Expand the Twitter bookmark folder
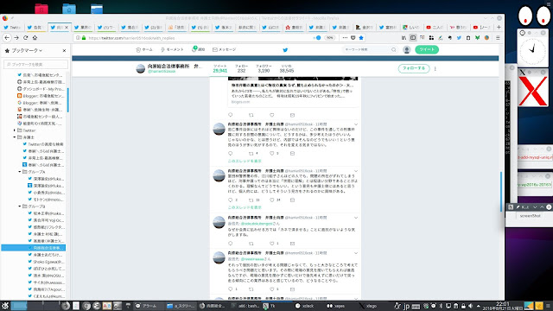This screenshot has height=311, width=553. click(x=15, y=130)
